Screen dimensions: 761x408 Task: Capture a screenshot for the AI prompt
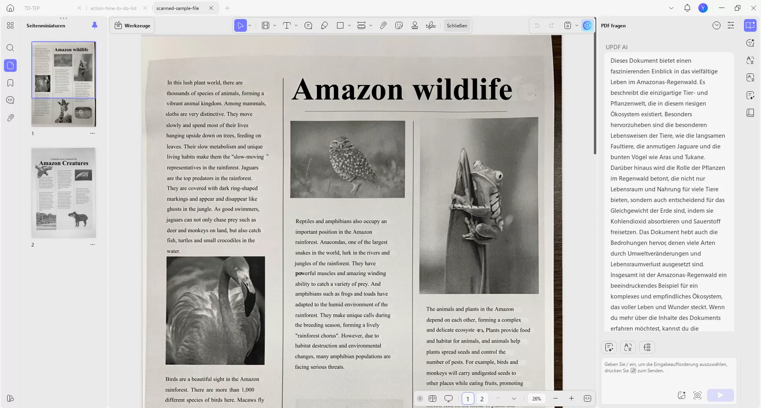click(697, 395)
